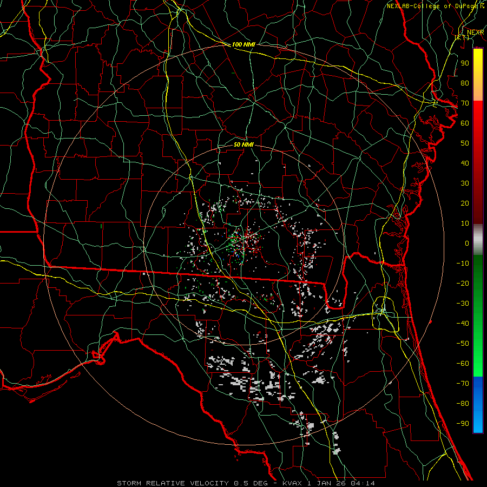
Task: Click the positive 60 scale label
Action: (465, 123)
